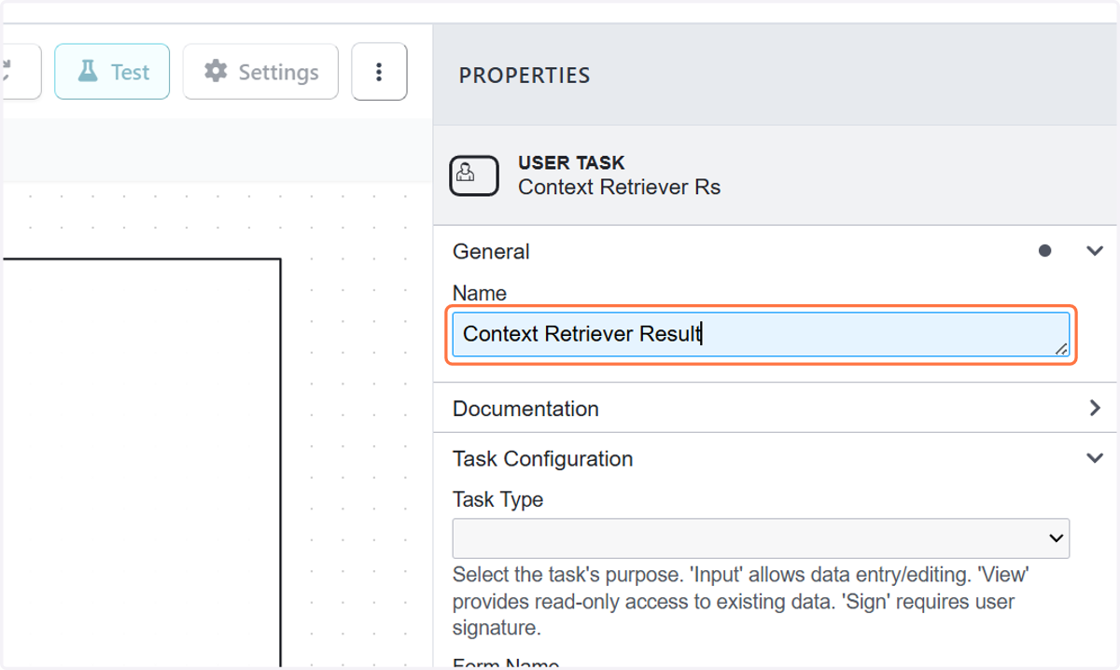Click the Test button with flask icon
This screenshot has width=1120, height=670.
click(x=112, y=72)
